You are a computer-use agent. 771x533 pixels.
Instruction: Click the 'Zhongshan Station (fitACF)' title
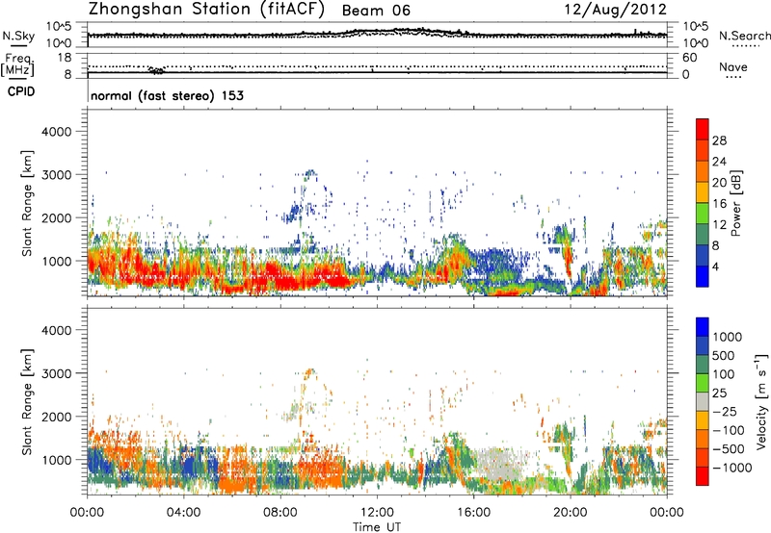click(206, 10)
